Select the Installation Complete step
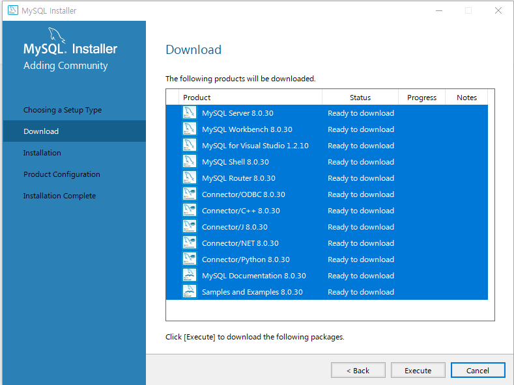 [59, 196]
